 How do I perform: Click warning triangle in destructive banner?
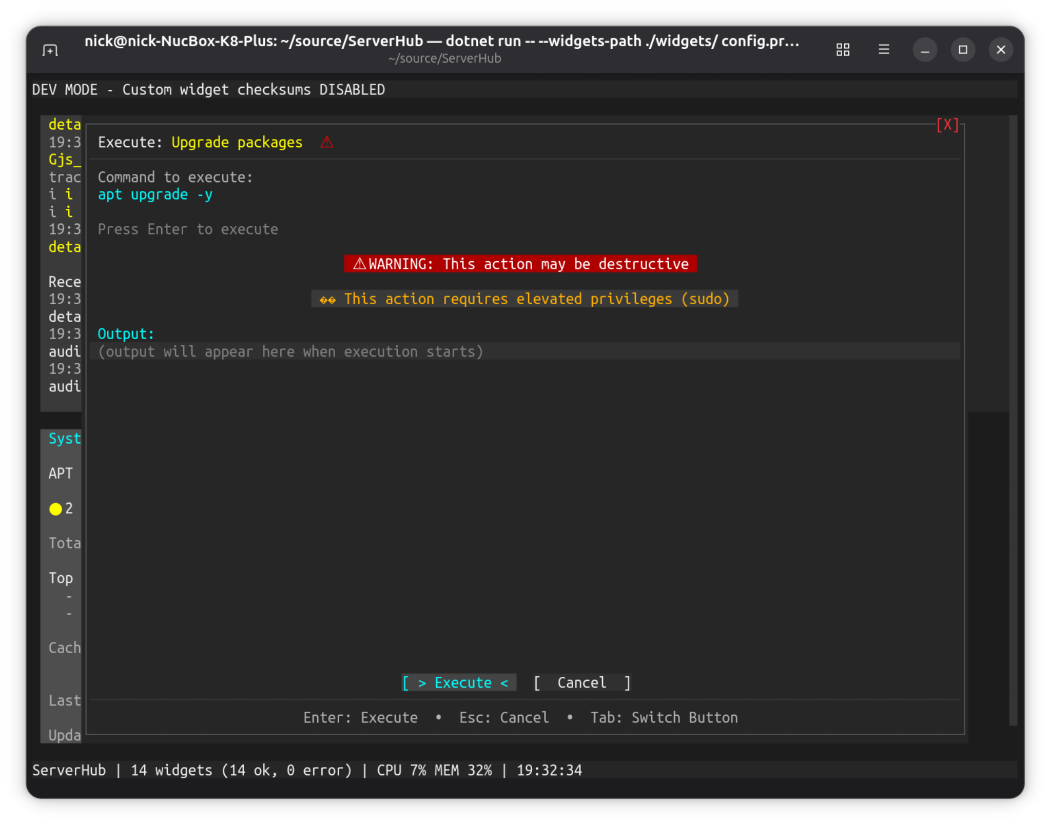click(x=359, y=264)
